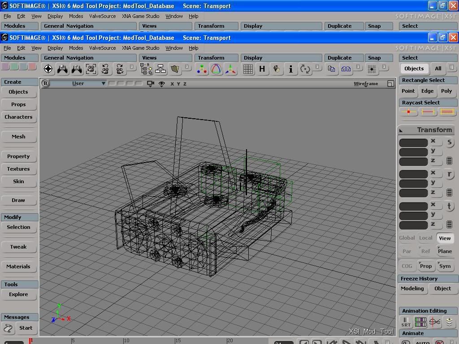Click the Explore button under Tools
The height and width of the screenshot is (344, 459).
tap(18, 294)
